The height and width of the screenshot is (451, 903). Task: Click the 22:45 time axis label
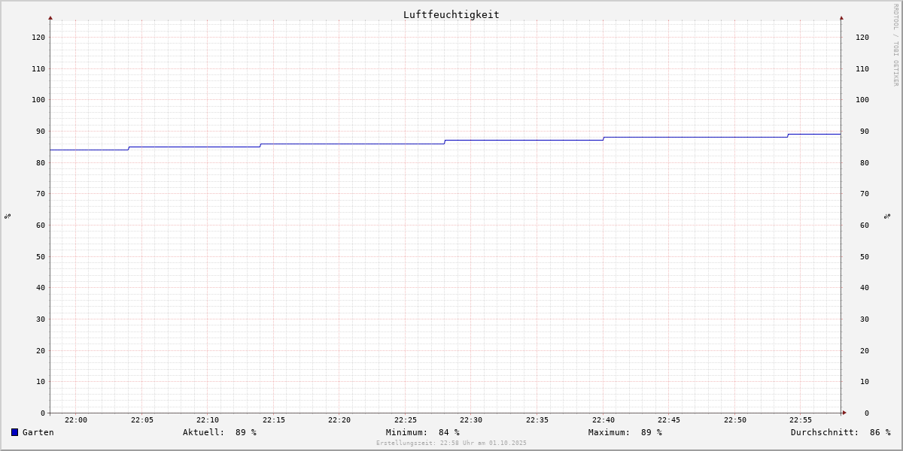669,420
